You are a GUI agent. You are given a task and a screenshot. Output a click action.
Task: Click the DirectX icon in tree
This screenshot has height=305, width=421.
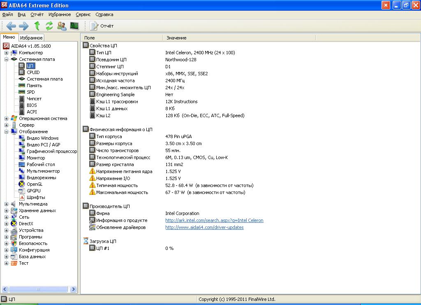(14, 224)
